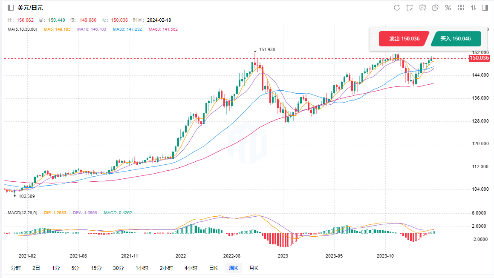
Task: Click the refresh chart icon
Action: click(397, 8)
